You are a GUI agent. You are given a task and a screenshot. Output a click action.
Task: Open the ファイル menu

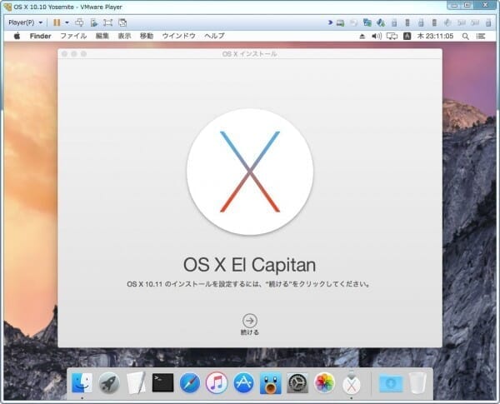(73, 37)
